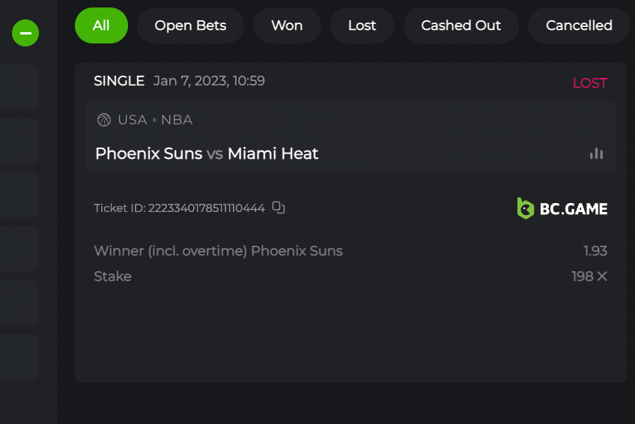635x424 pixels.
Task: Select the All bets filter
Action: click(x=101, y=25)
